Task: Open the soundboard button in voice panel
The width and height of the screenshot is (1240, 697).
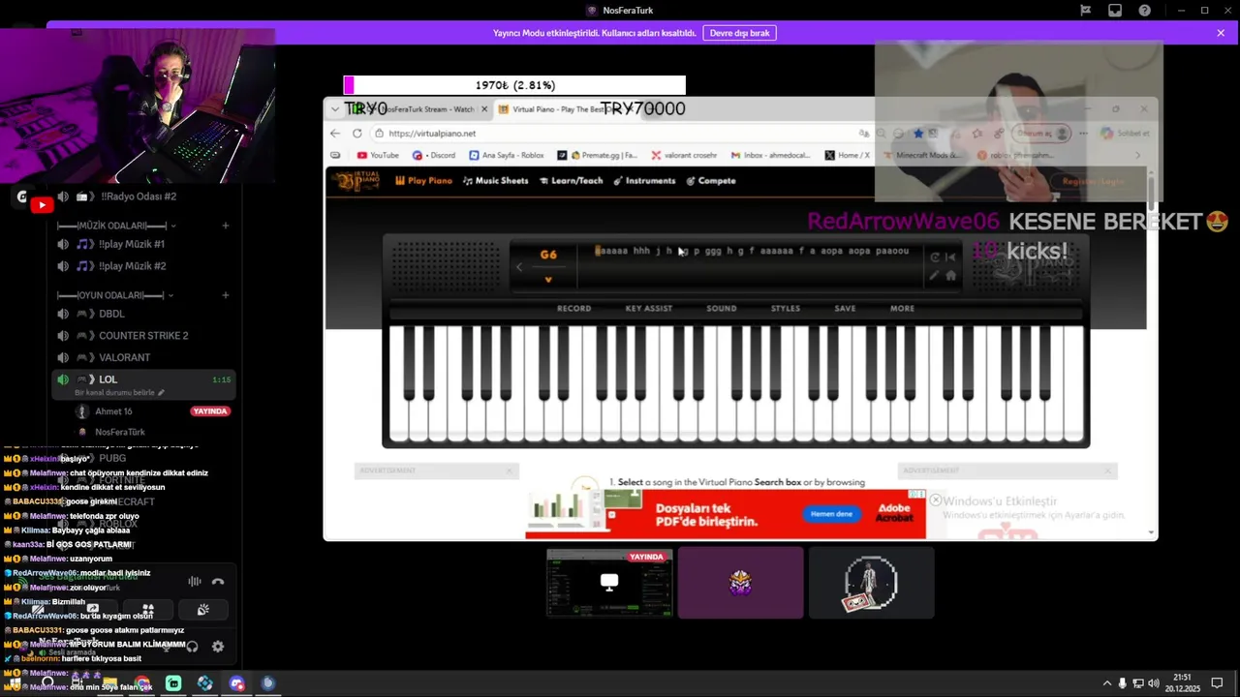Action: click(x=202, y=610)
